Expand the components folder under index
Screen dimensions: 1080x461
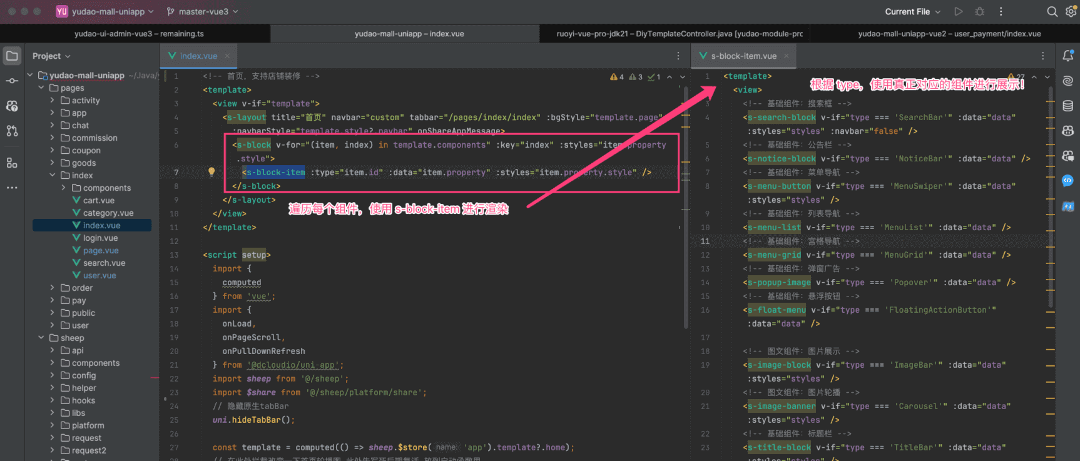coord(64,188)
